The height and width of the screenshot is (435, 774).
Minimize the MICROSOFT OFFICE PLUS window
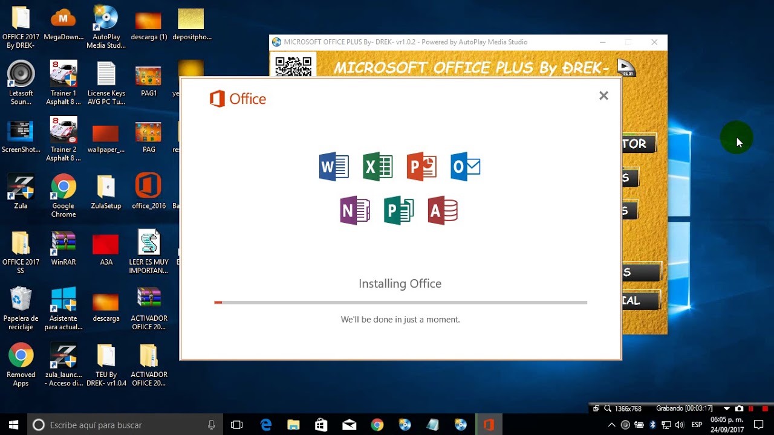point(602,42)
